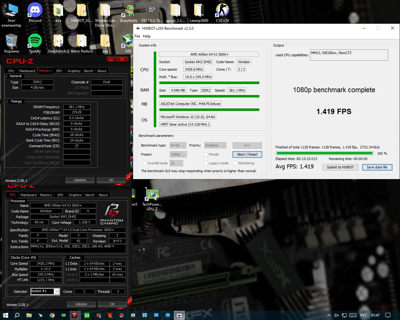Open the Geekbench 3 folder icon
Screen dimensions: 400x320
coord(58,43)
